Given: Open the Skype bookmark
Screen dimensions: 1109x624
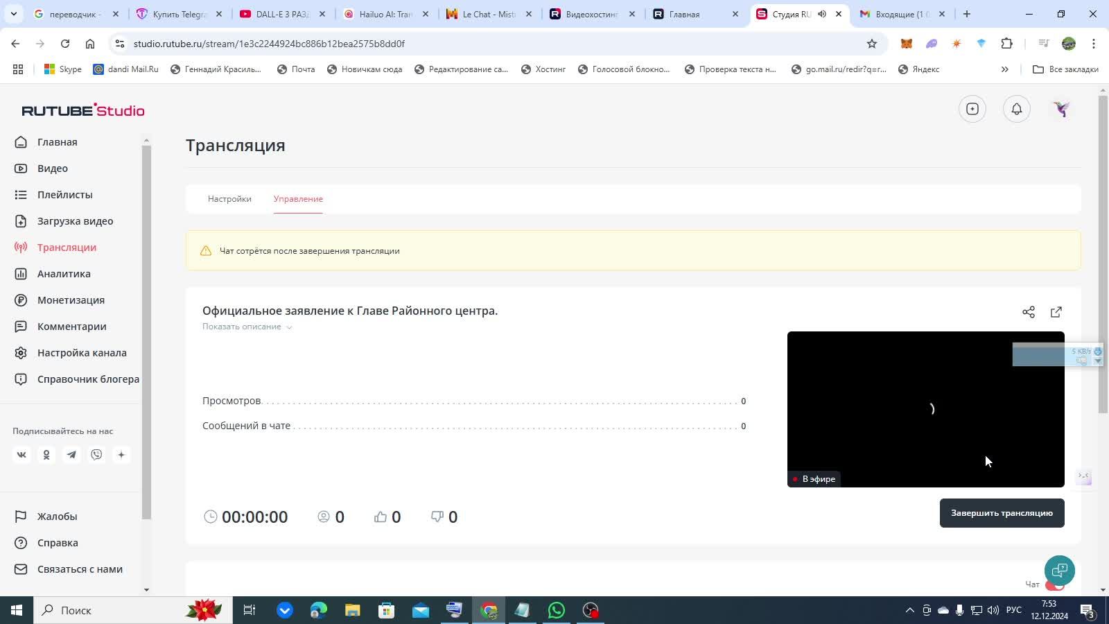Looking at the screenshot, I should coord(63,69).
